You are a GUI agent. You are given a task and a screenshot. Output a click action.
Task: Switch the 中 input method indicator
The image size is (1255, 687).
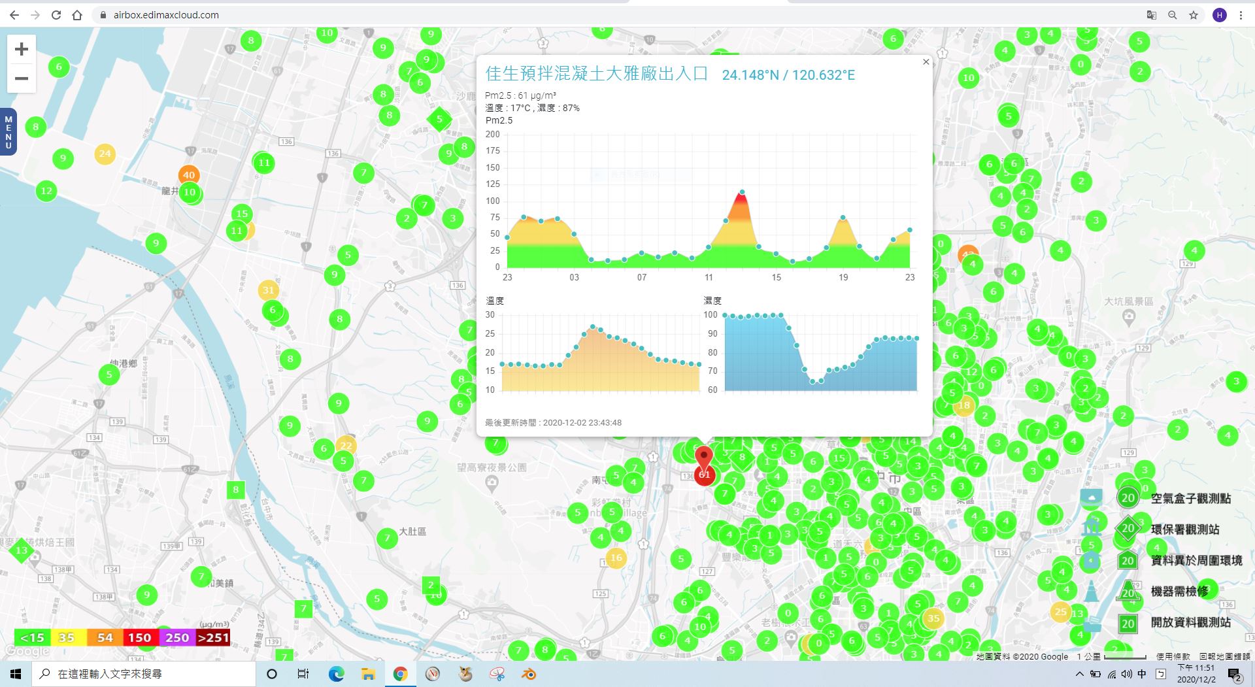(x=1142, y=674)
